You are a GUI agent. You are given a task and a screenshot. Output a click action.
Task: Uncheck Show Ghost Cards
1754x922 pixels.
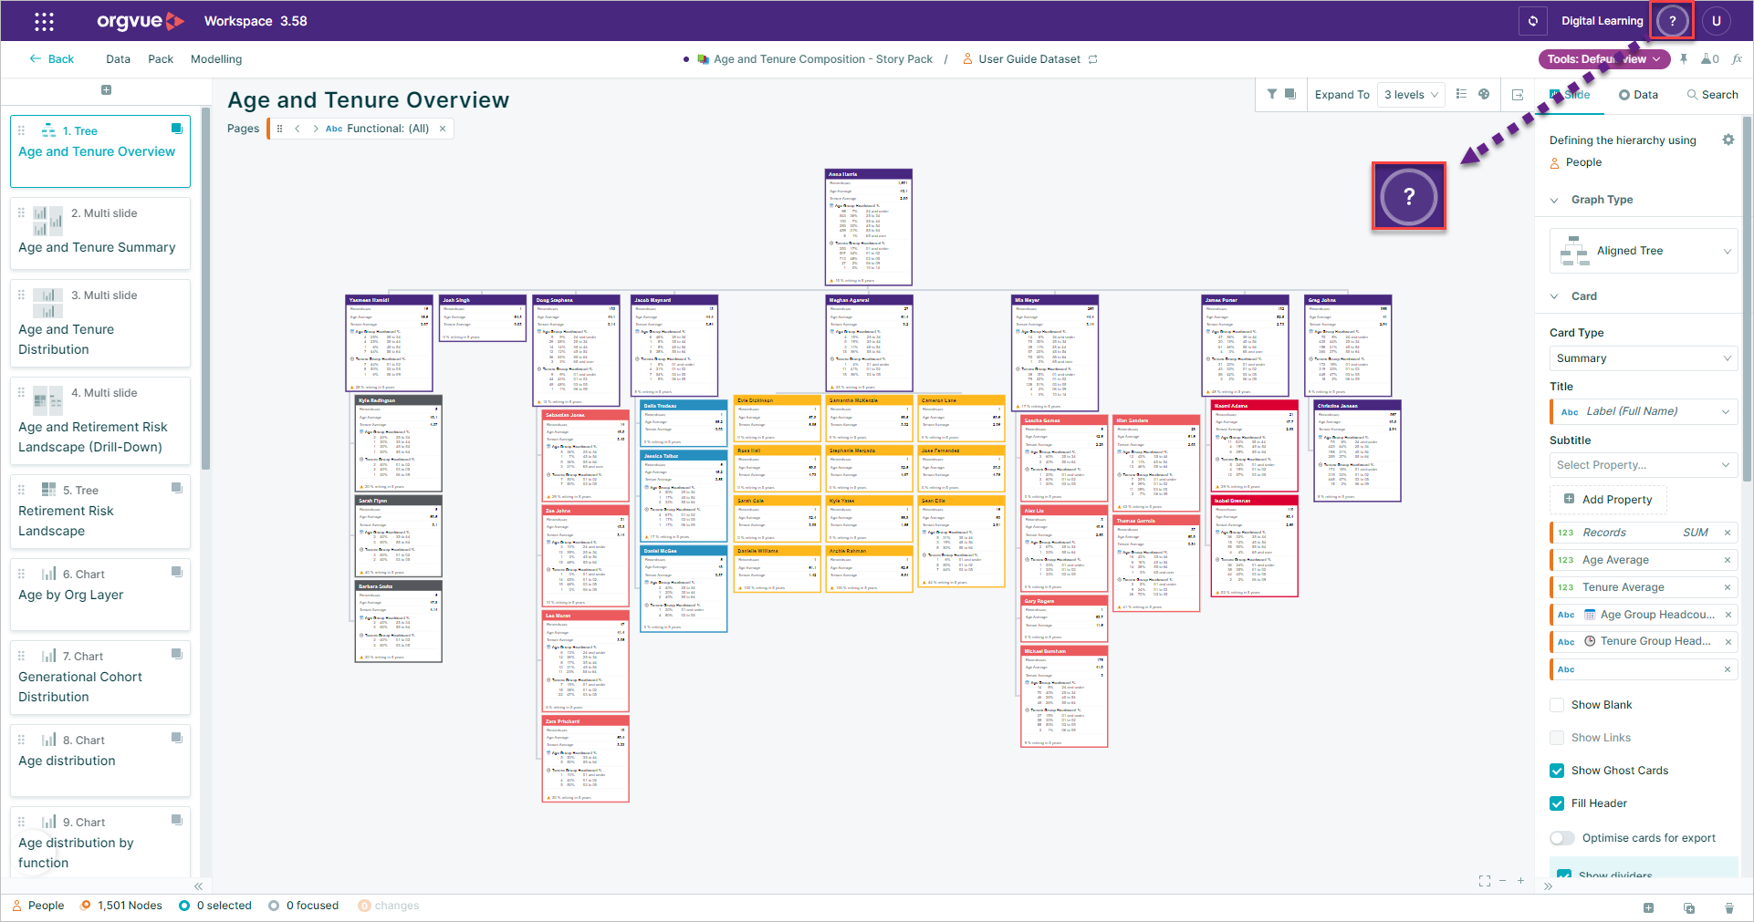[1557, 771]
